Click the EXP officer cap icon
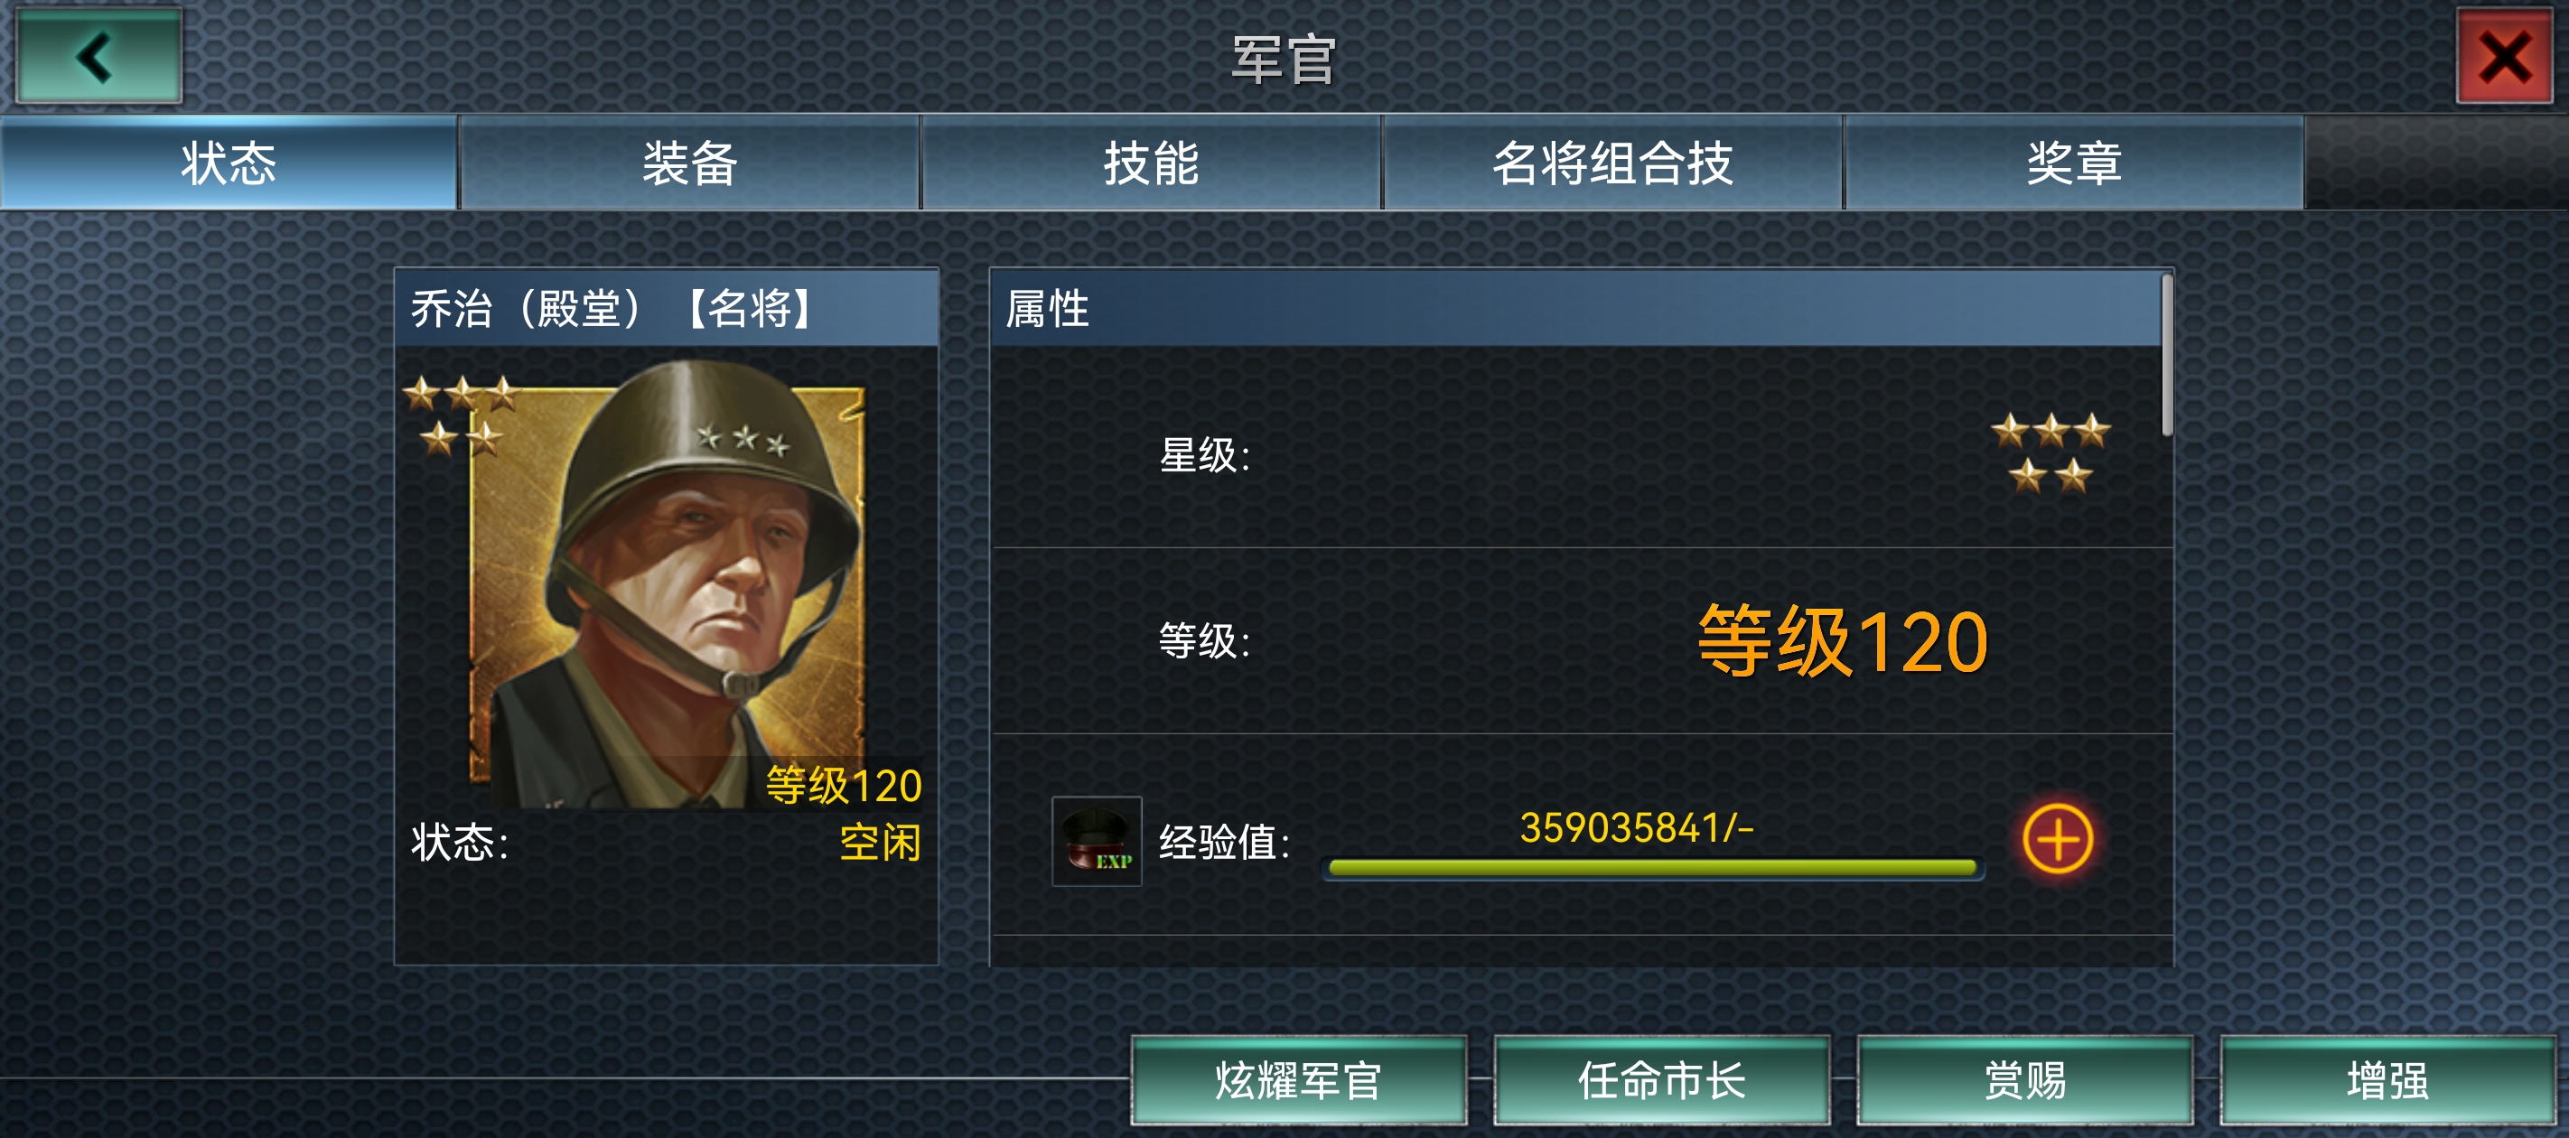The image size is (2569, 1138). [1097, 841]
